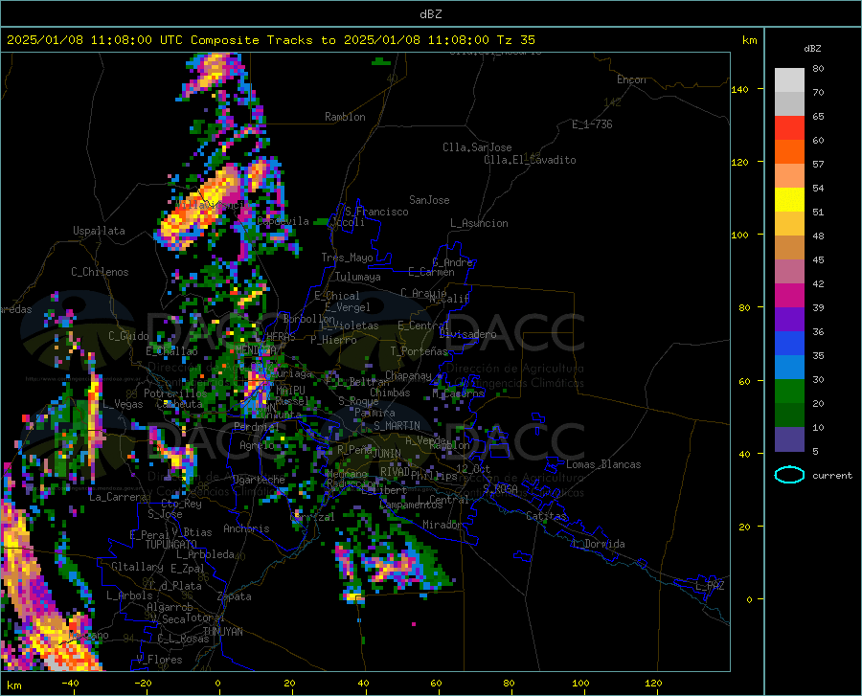Click the SanJose label
The height and width of the screenshot is (696, 862).
pos(429,200)
